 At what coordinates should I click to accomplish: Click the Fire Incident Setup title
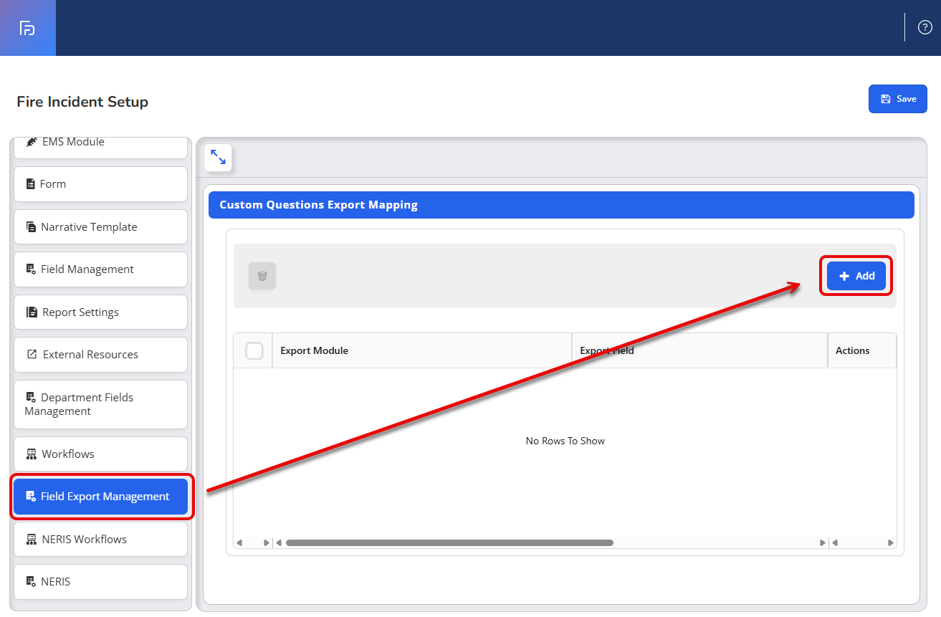point(82,102)
